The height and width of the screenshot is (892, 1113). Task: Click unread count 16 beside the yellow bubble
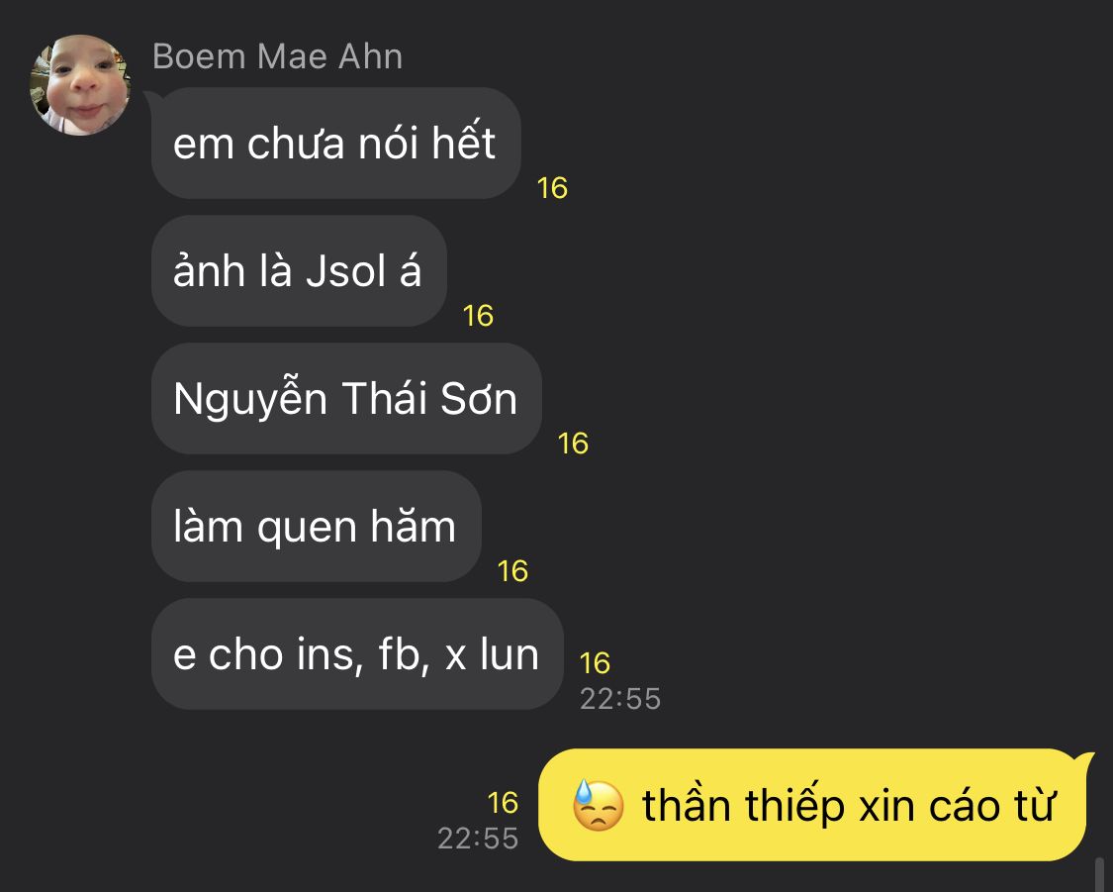pyautogui.click(x=503, y=803)
